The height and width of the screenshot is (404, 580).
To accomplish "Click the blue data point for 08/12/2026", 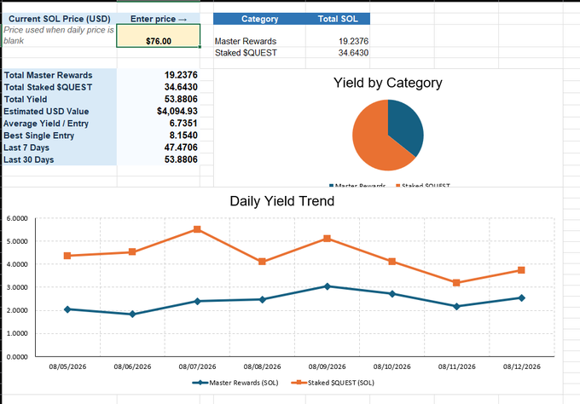I will 521,298.
